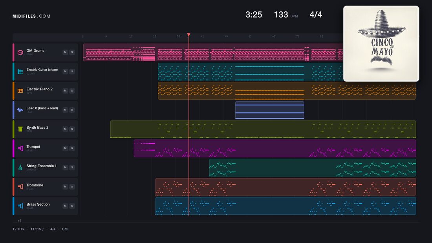This screenshot has width=432, height=243.
Task: Mute the Trombone track
Action: [x=65, y=186]
